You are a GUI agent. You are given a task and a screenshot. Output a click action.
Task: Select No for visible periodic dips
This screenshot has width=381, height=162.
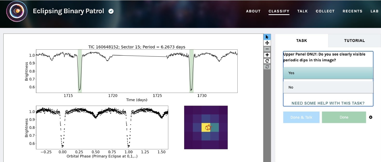pos(328,87)
